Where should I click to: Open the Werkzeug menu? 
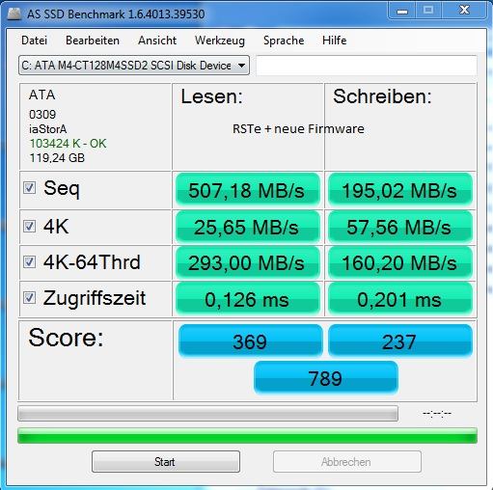[220, 41]
